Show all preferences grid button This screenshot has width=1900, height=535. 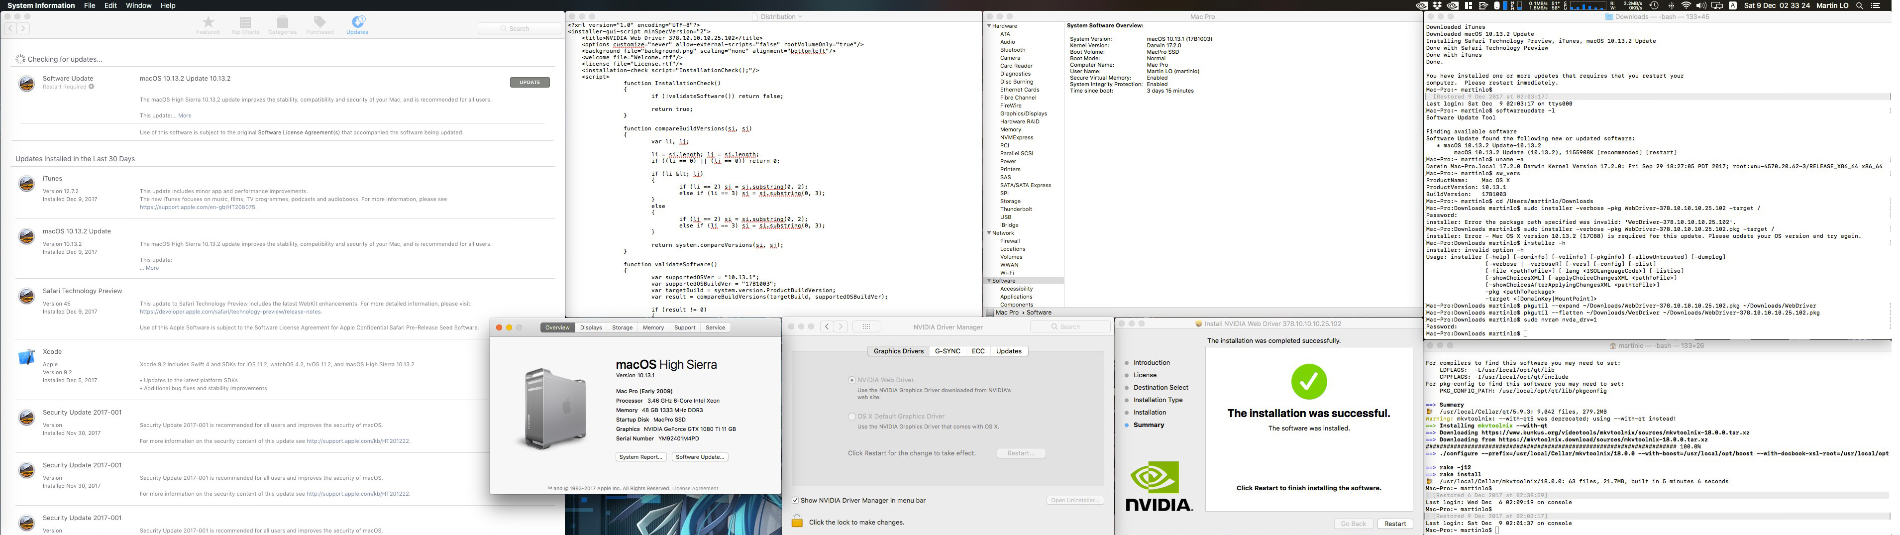(867, 326)
